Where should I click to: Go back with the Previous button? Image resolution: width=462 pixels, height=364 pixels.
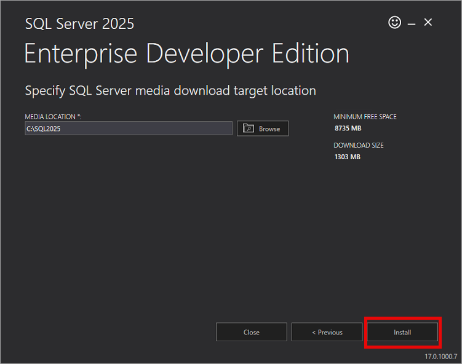click(327, 332)
